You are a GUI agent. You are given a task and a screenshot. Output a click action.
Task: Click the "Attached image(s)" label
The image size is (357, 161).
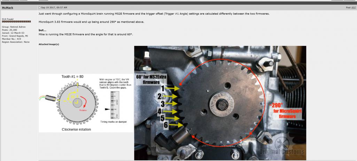click(x=49, y=45)
